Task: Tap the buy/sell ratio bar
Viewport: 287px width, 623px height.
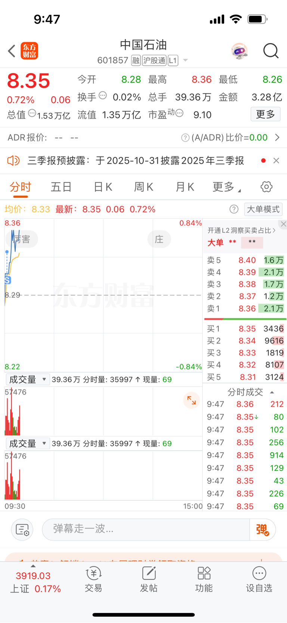Action: [245, 319]
